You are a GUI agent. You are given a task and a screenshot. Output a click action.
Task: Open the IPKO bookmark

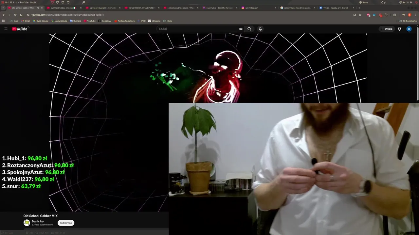point(142,21)
